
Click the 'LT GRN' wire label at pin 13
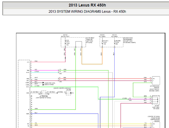[x=37, y=86]
